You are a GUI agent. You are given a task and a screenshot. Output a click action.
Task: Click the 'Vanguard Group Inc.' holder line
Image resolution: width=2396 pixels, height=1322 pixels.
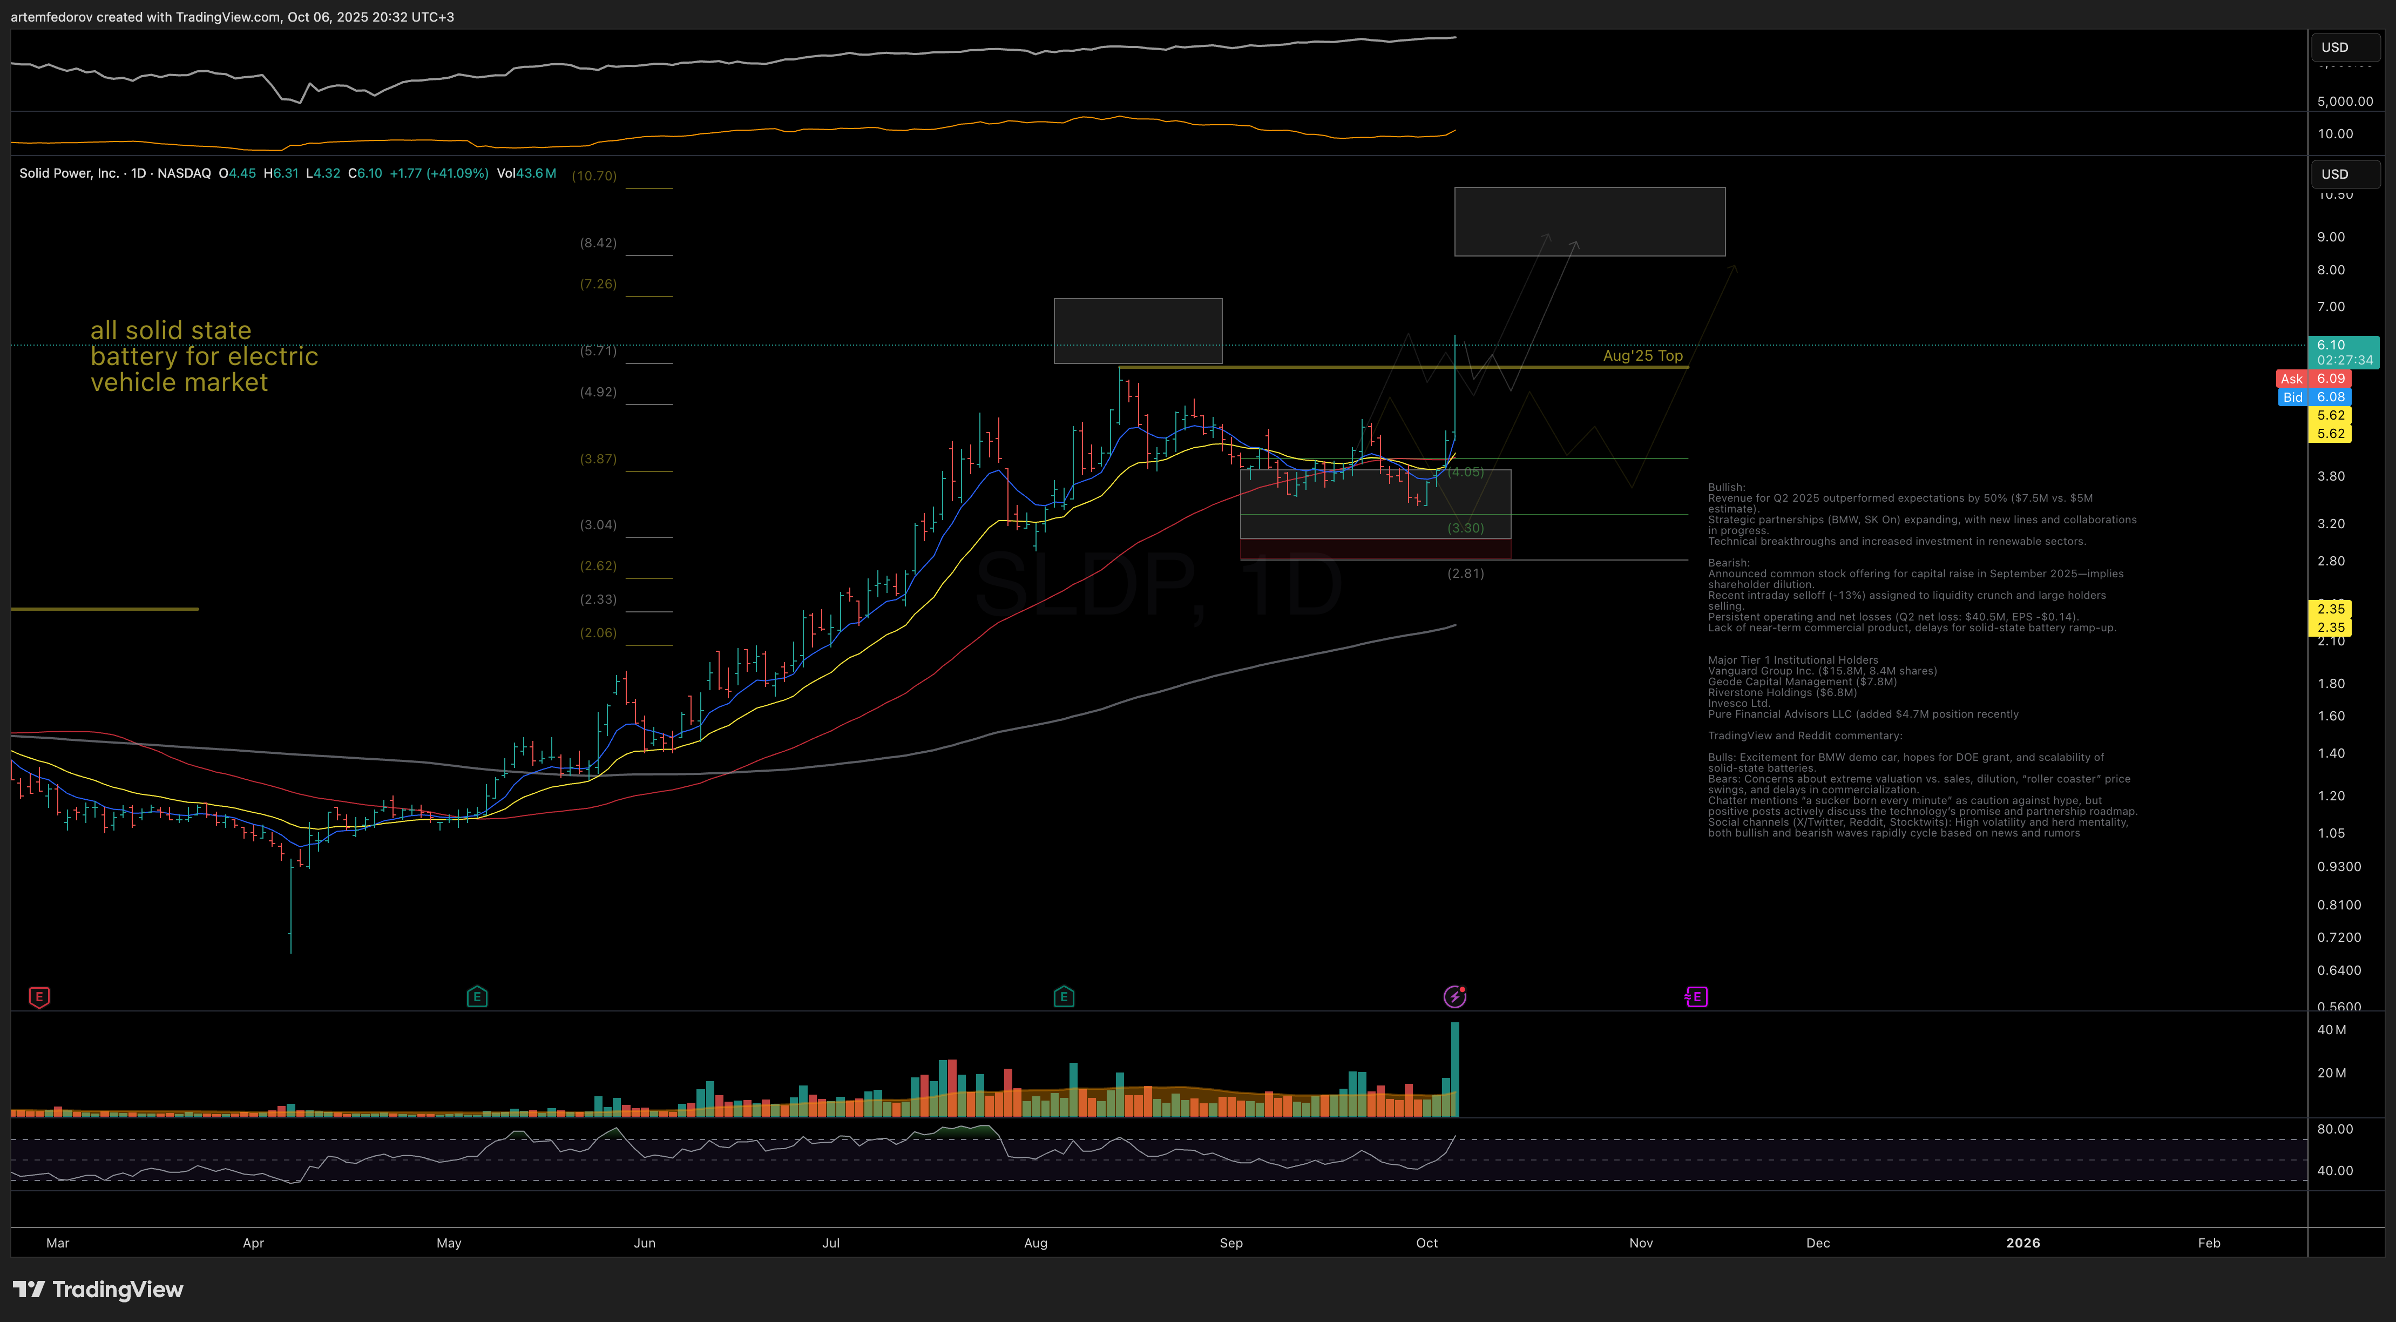[1822, 671]
